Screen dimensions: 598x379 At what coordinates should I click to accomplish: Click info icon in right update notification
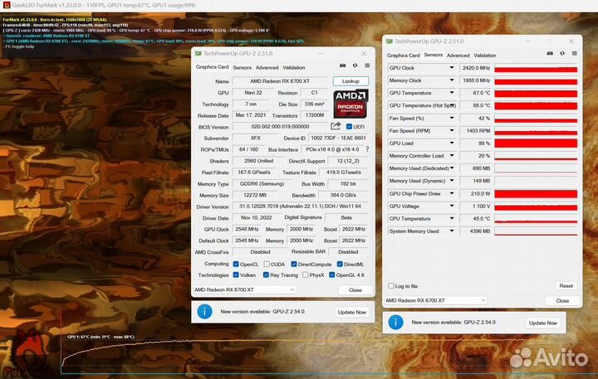(x=396, y=323)
